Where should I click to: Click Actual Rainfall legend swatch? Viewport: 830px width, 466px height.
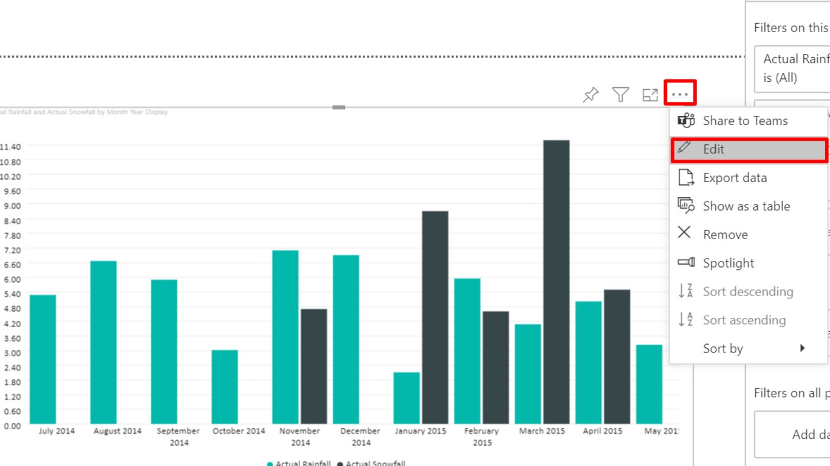pos(270,464)
